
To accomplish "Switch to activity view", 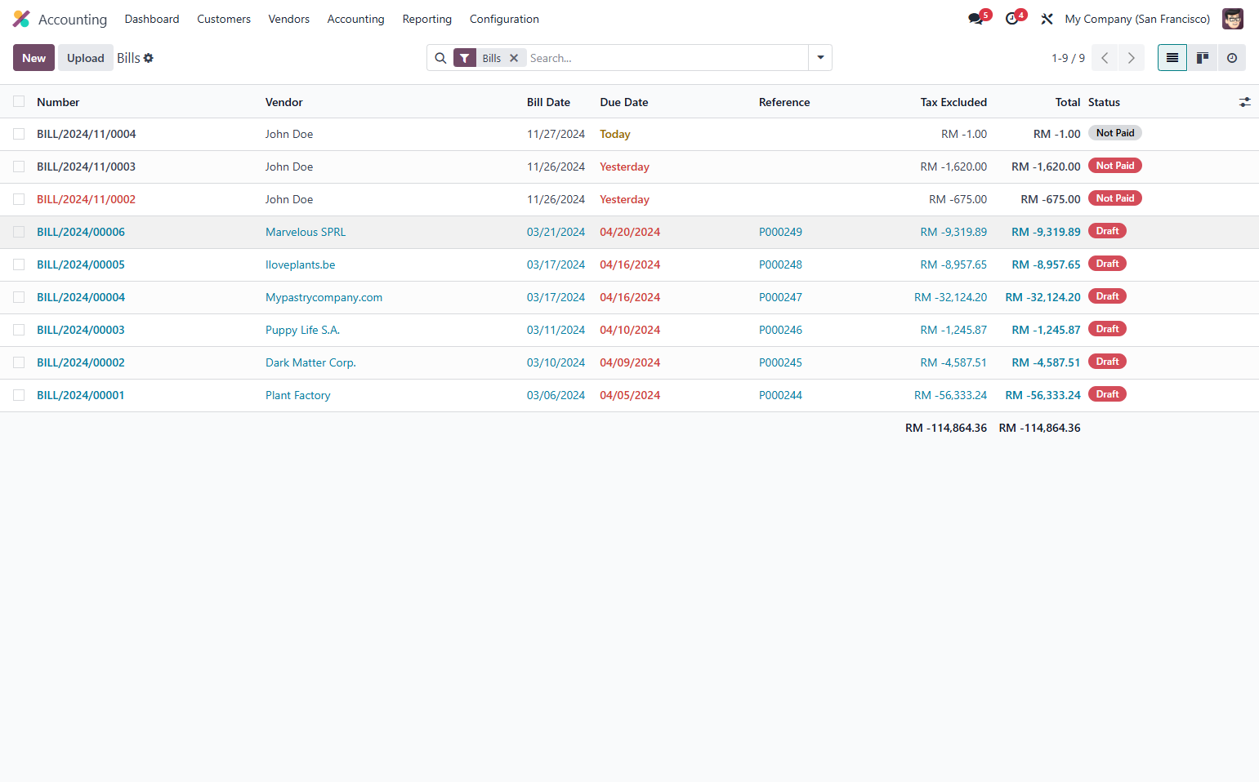I will tap(1232, 58).
